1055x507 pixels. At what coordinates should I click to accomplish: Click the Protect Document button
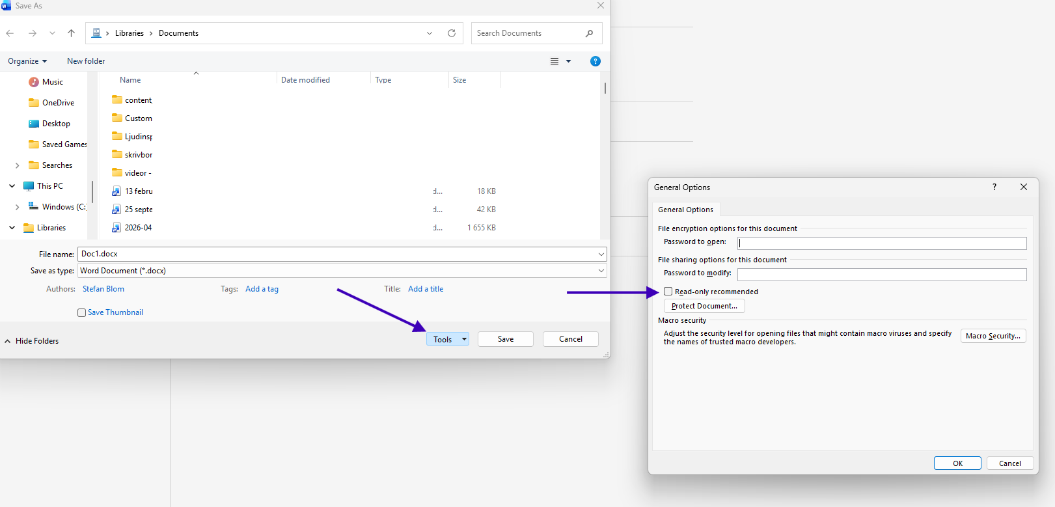pos(704,306)
